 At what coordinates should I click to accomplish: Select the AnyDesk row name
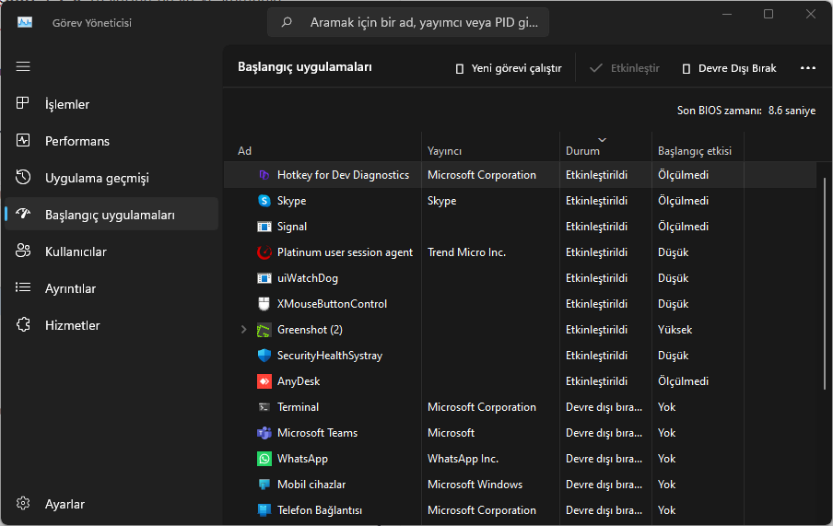299,381
